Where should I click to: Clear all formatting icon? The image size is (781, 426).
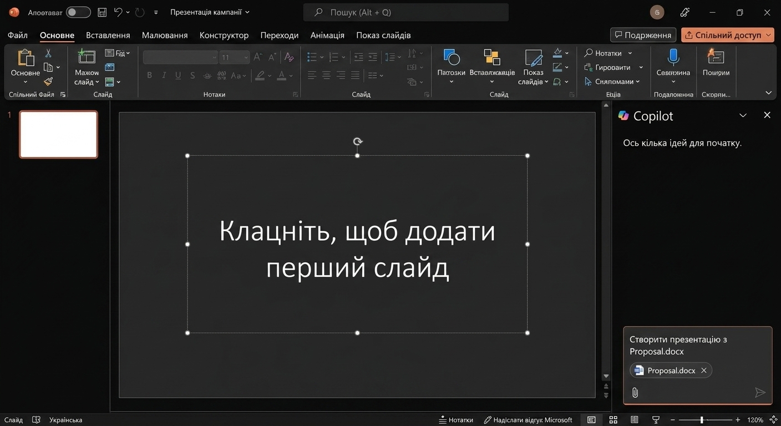[288, 57]
